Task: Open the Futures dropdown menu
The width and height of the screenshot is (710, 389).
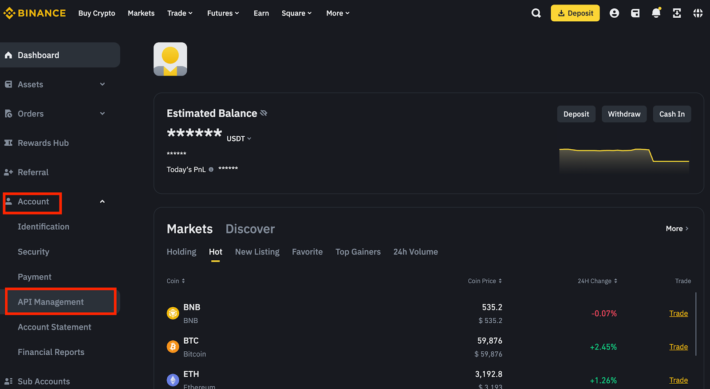Action: pos(223,13)
